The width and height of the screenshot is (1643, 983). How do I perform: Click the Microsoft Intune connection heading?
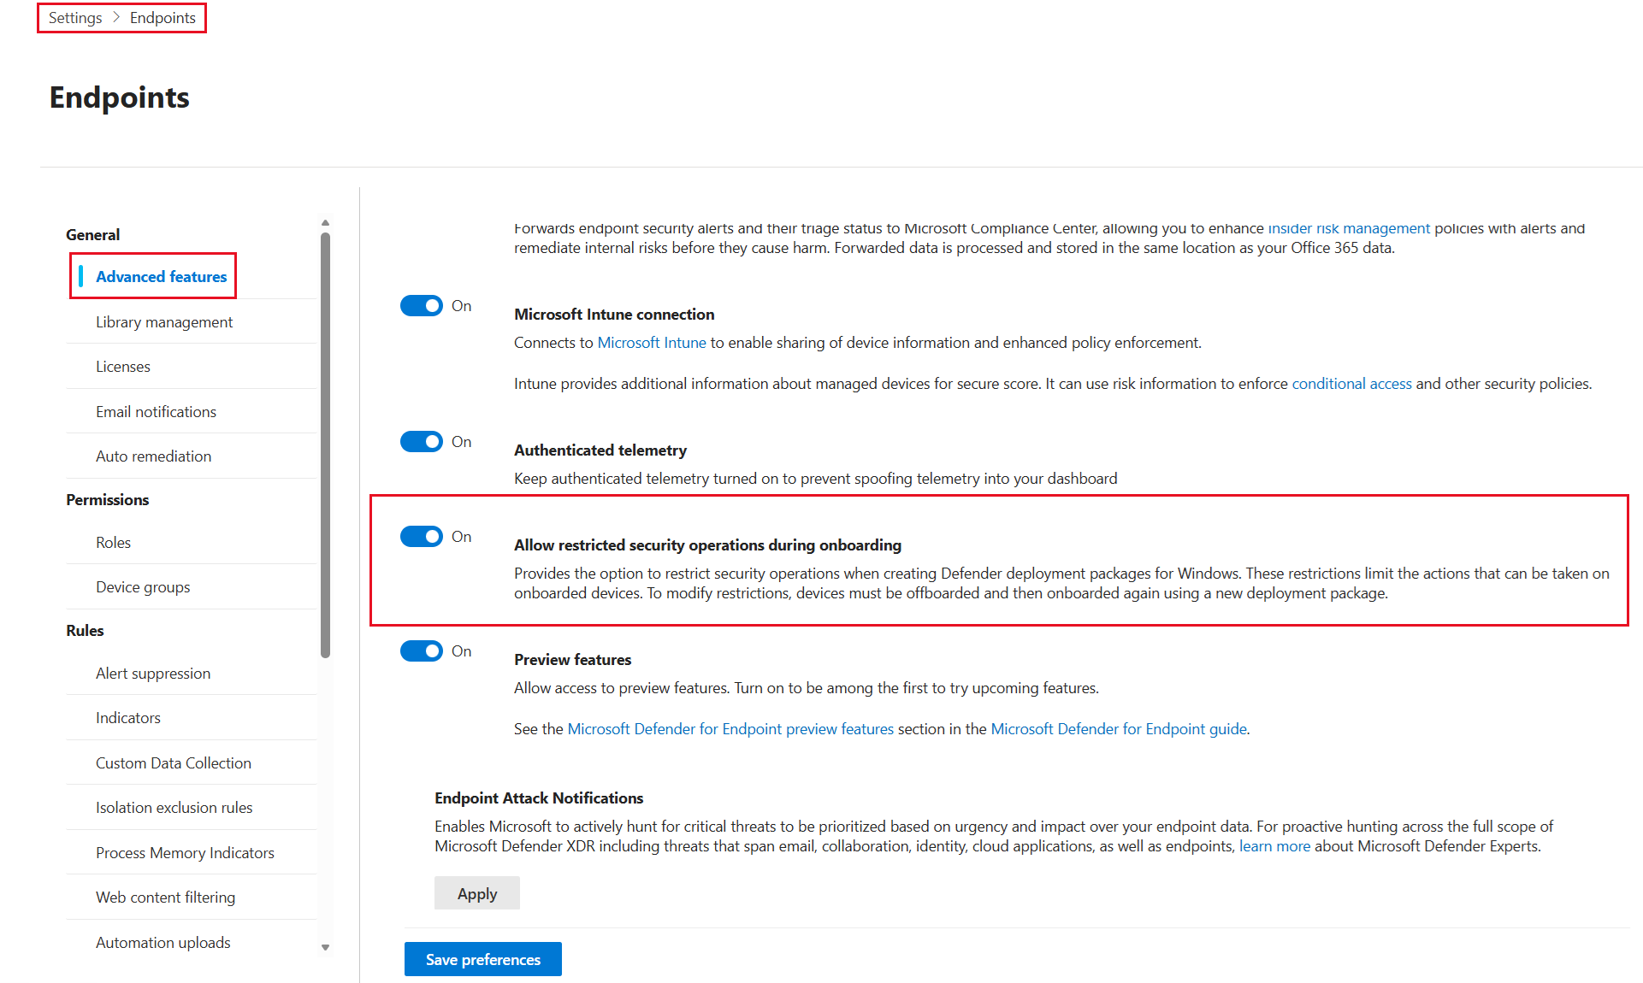tap(614, 314)
